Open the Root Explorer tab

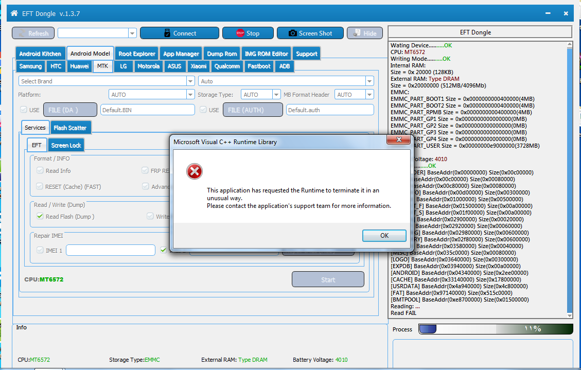tap(137, 54)
